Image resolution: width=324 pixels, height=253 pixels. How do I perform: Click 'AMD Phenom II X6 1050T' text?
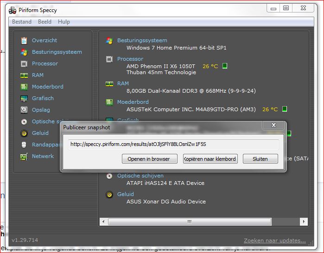point(161,66)
